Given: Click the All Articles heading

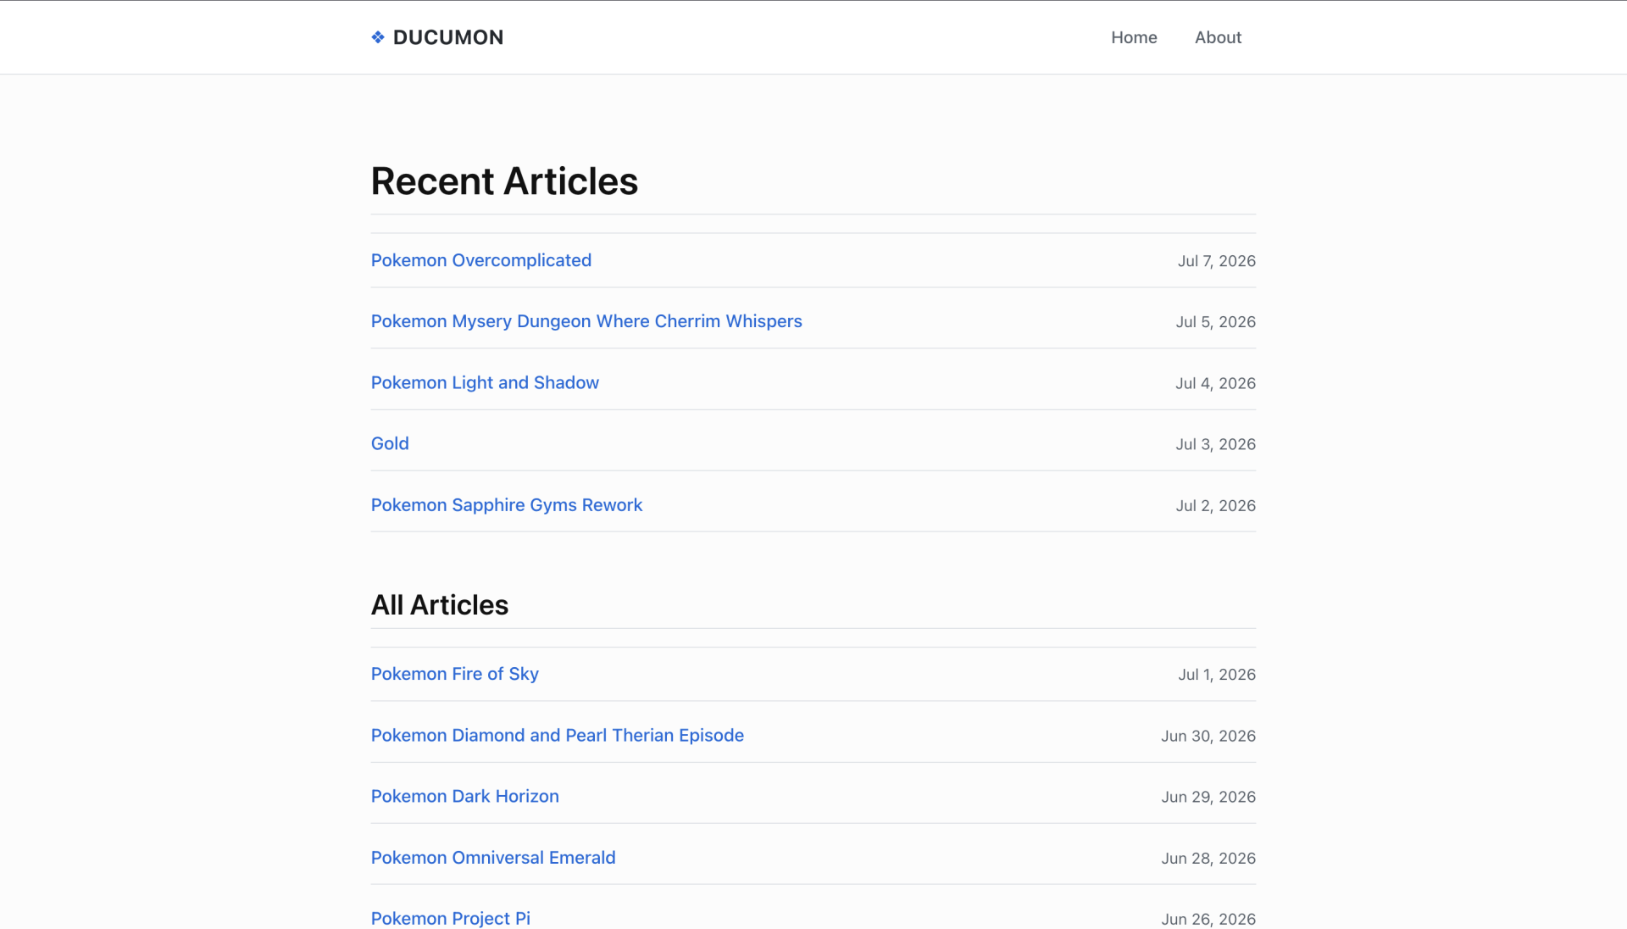Looking at the screenshot, I should [440, 605].
